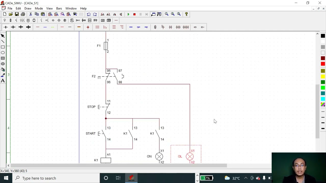Show hidden tray icons chevron

click(246, 178)
